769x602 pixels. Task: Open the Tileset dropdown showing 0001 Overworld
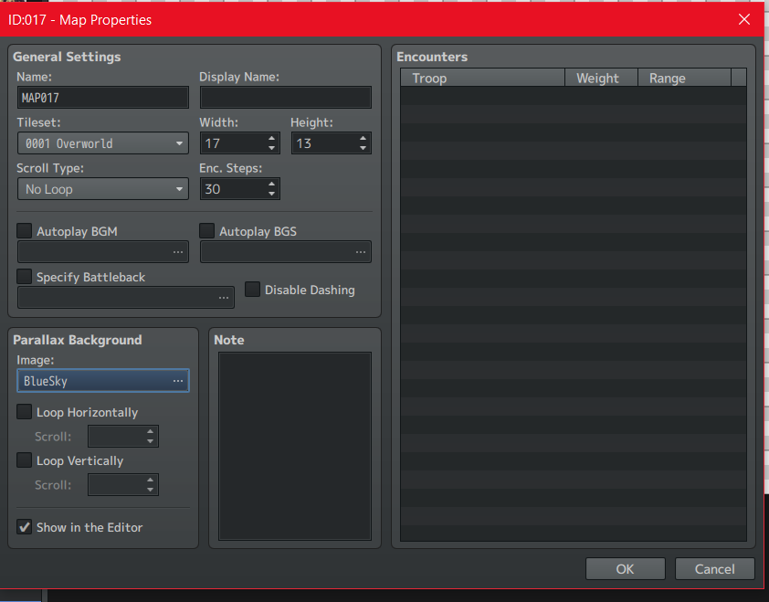click(x=103, y=143)
